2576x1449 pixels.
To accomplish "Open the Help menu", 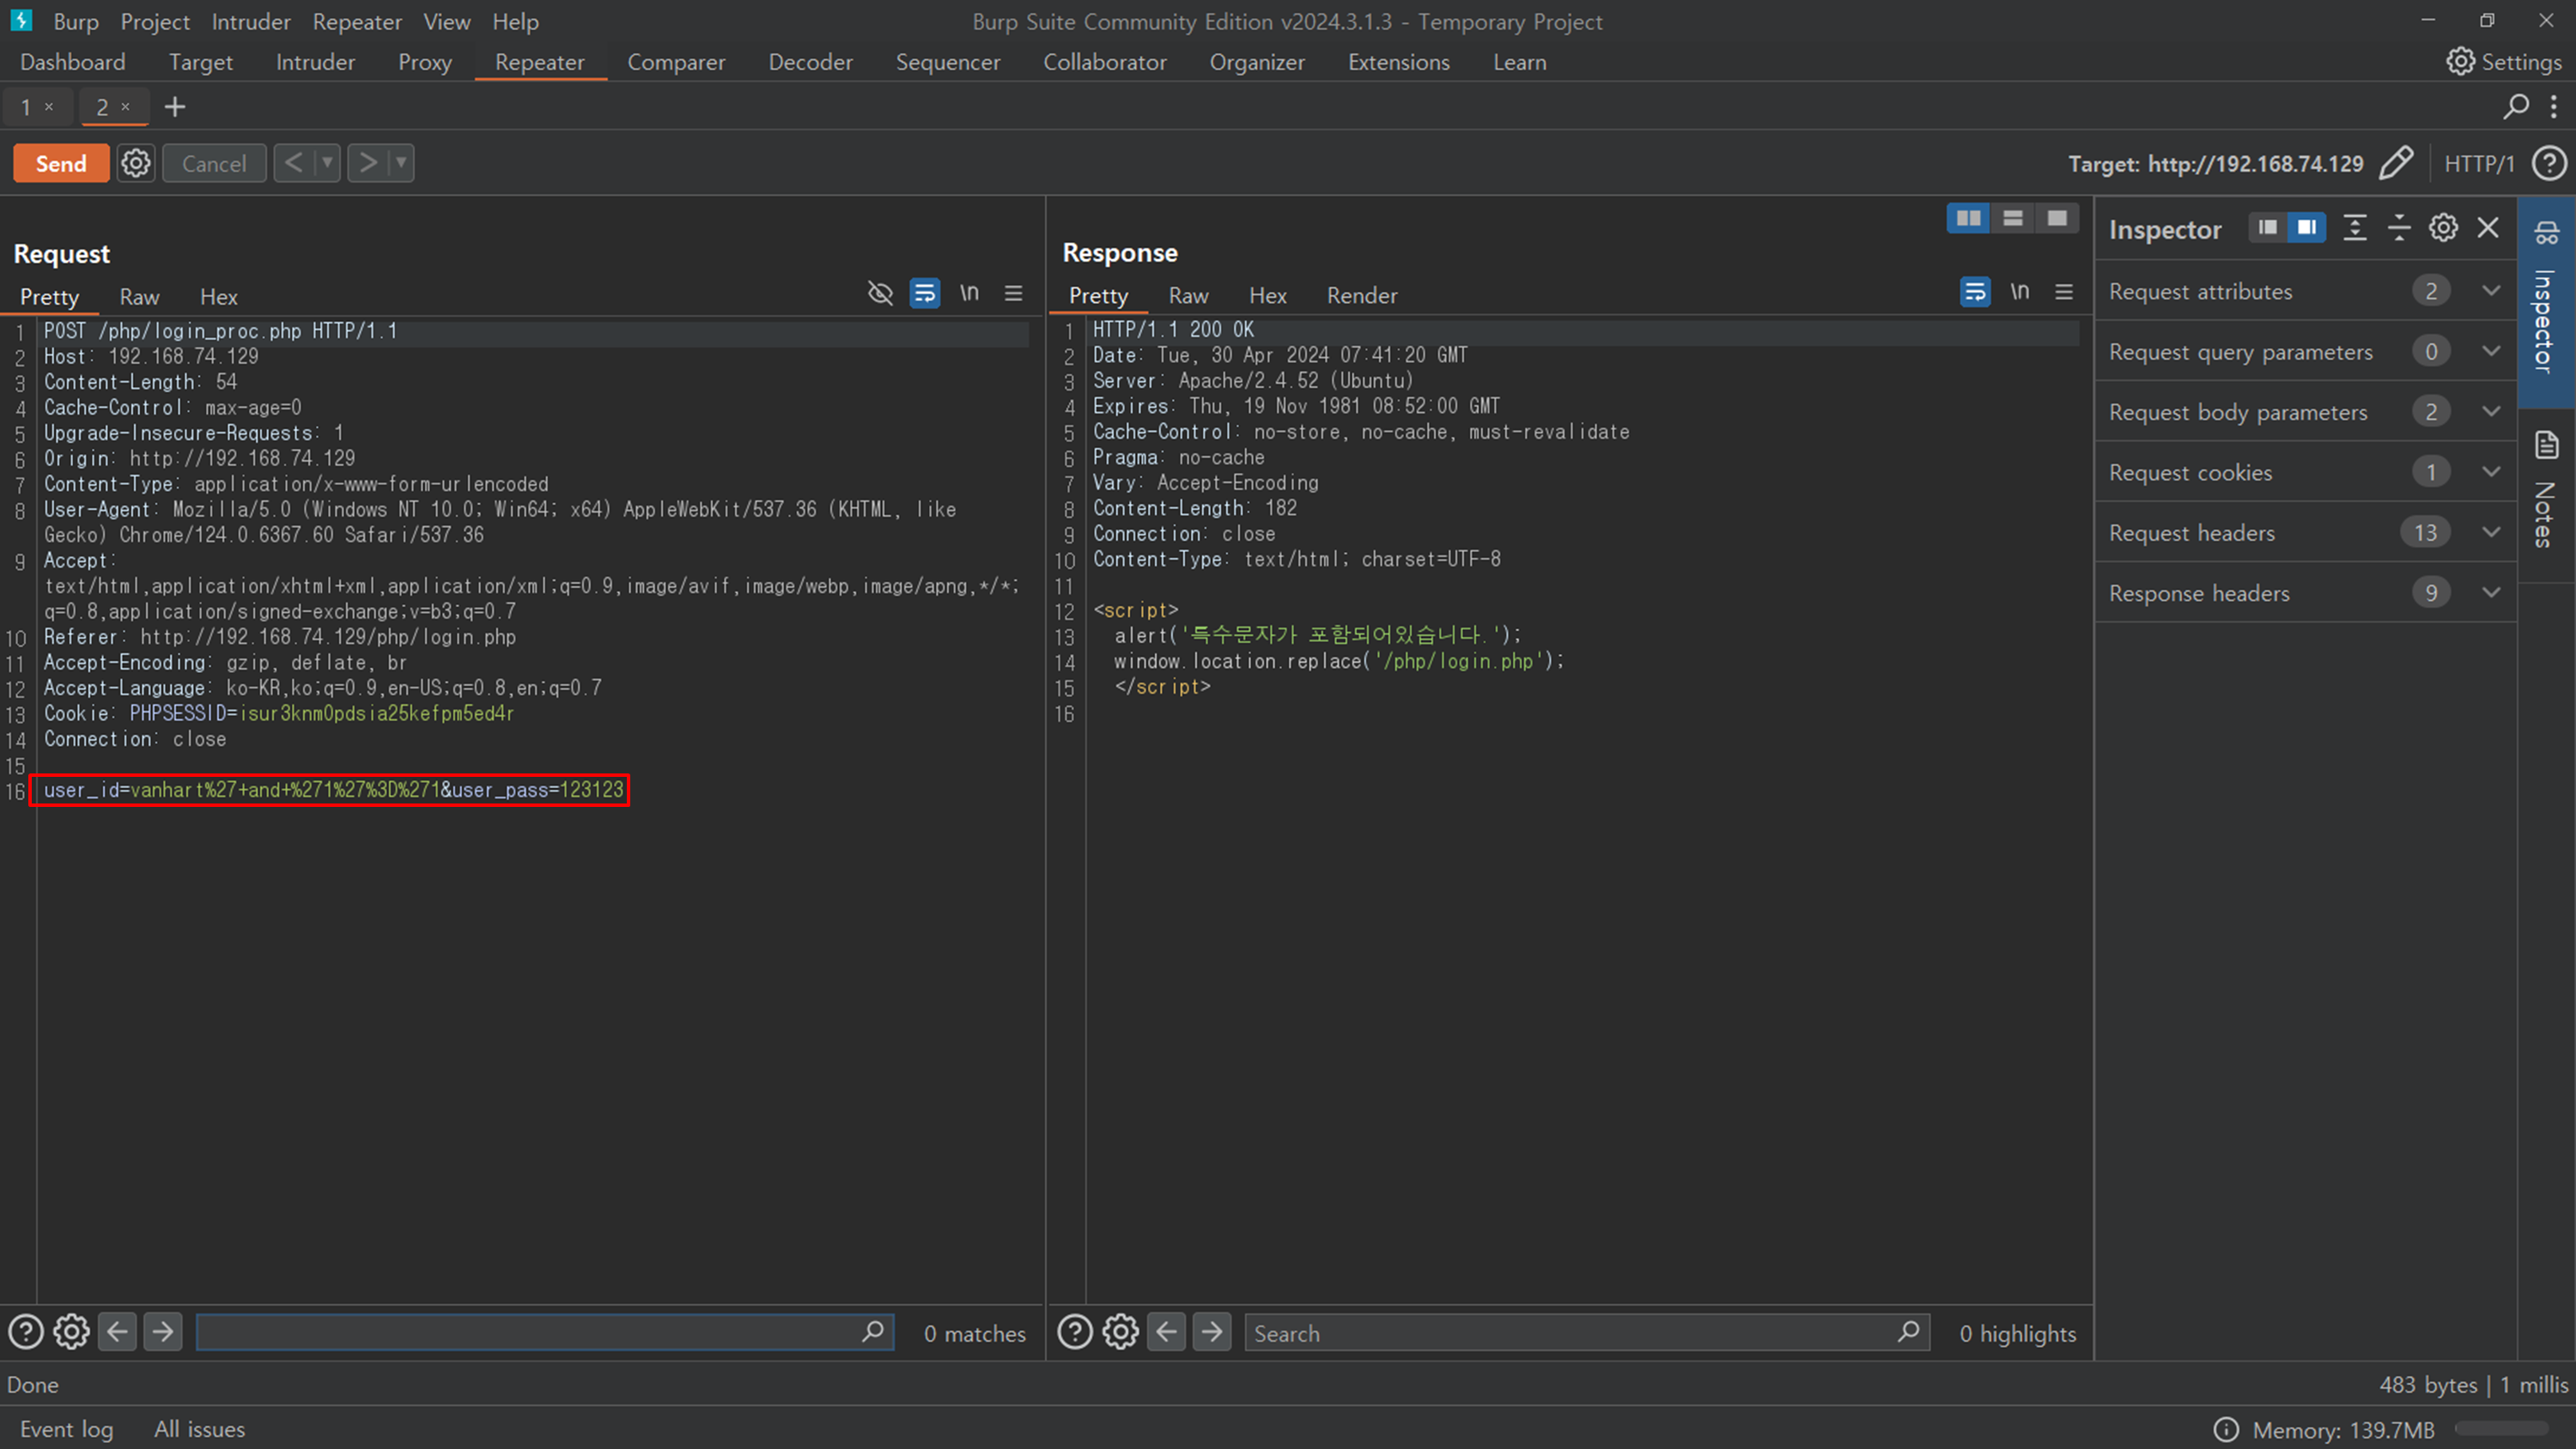I will click(515, 21).
